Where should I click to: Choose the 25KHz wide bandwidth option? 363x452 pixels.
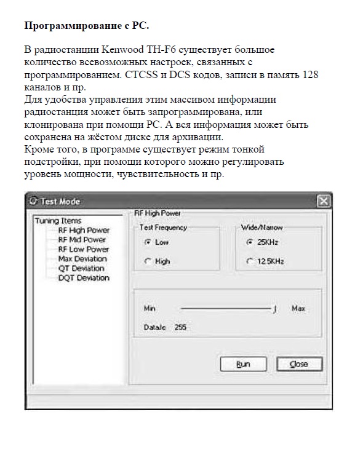click(249, 242)
